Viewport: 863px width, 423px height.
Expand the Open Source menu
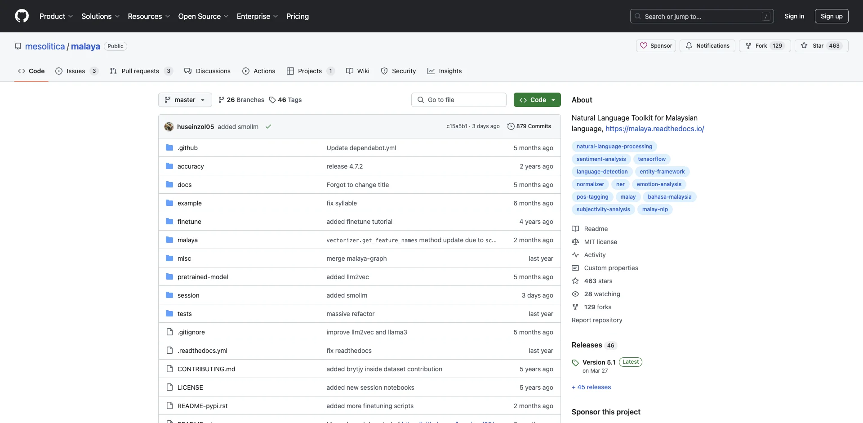pos(203,16)
